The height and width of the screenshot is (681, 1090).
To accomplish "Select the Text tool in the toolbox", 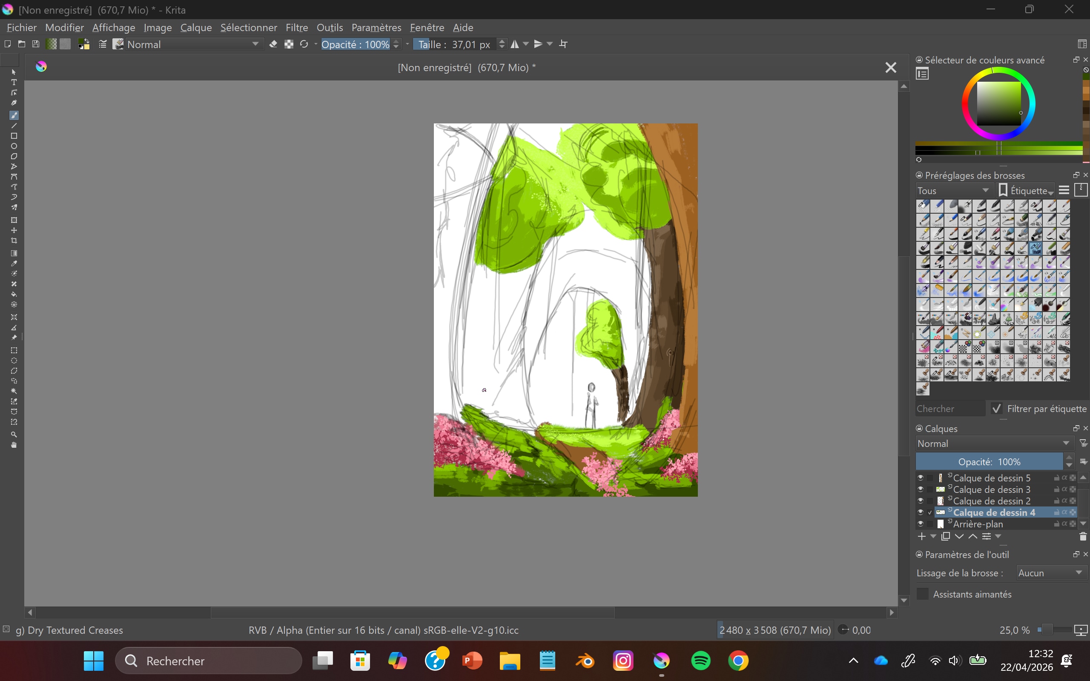I will tap(14, 83).
